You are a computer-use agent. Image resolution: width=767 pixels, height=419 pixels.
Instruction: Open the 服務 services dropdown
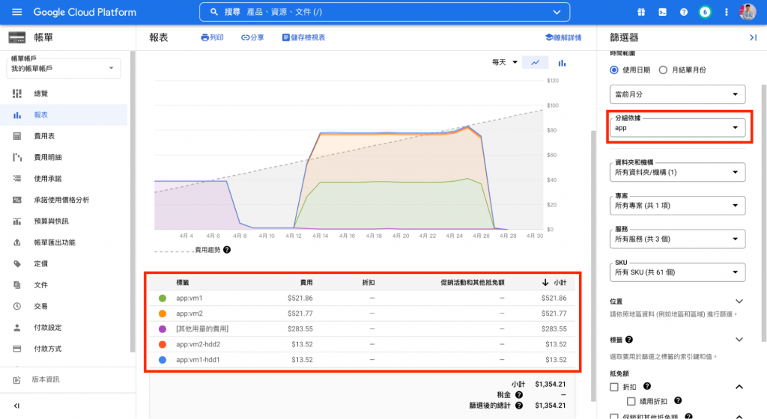tap(677, 239)
